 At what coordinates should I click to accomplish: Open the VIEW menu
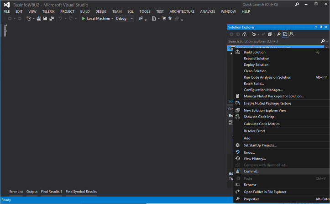tap(32, 11)
